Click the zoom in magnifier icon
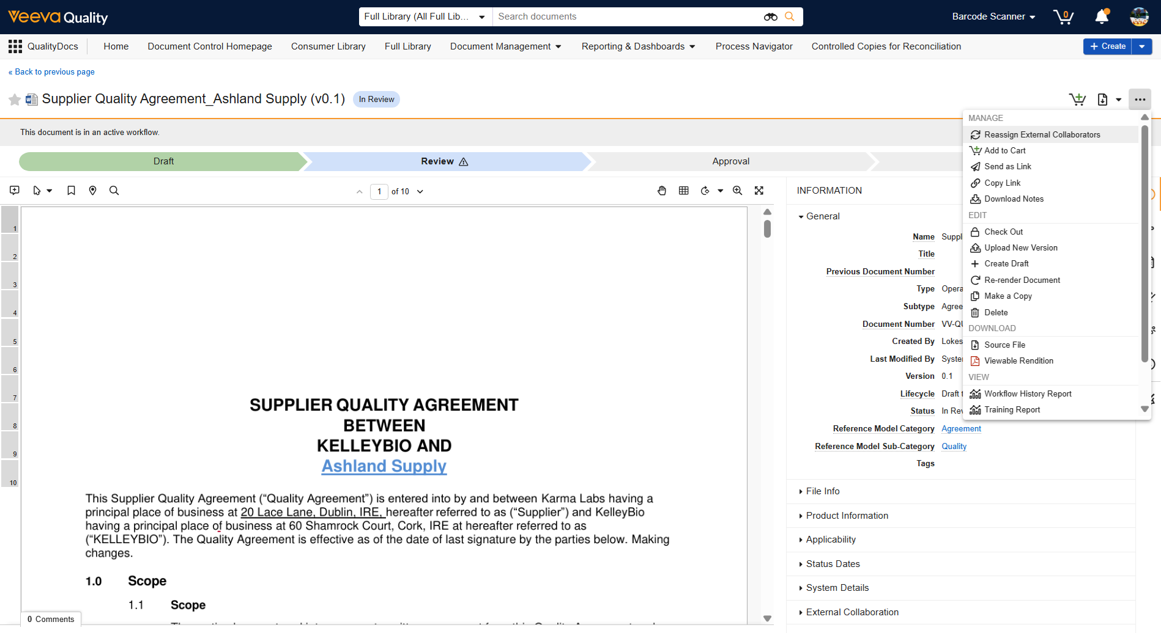The width and height of the screenshot is (1161, 633). 738,191
